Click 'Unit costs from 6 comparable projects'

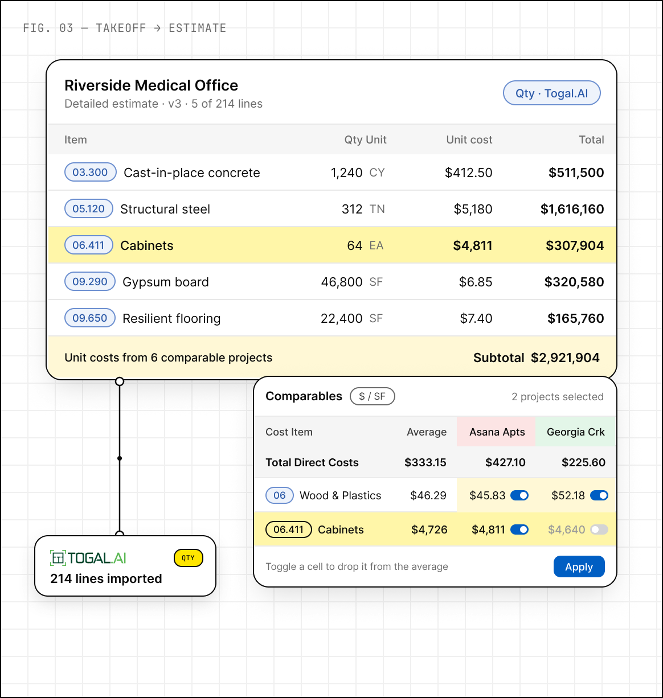[169, 358]
